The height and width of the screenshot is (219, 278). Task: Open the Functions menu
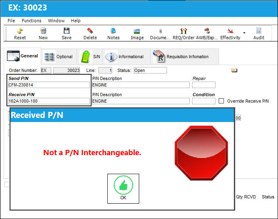pos(31,21)
